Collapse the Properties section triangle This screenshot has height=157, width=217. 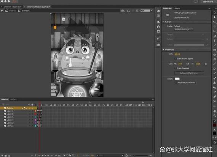click(163, 50)
